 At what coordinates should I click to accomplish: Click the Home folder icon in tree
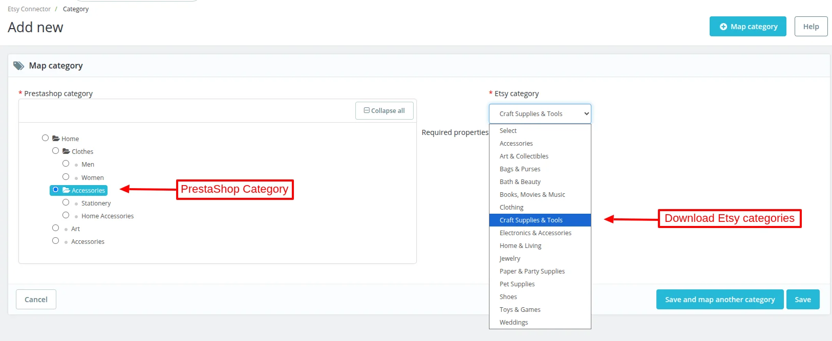[x=56, y=139]
